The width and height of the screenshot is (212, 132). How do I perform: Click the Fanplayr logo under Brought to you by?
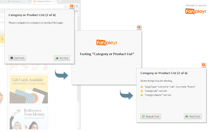[196, 11]
